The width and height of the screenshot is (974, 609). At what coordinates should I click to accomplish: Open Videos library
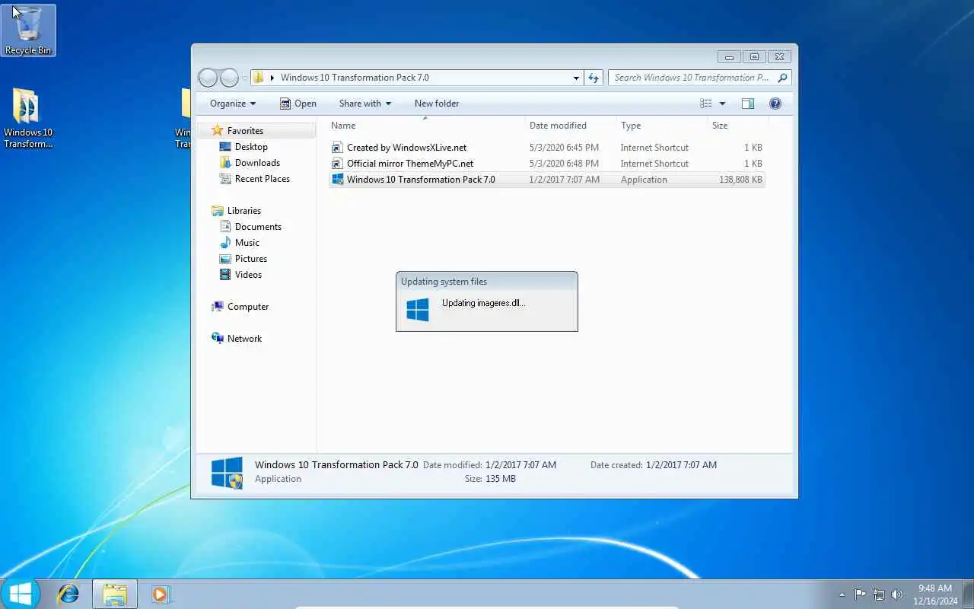pyautogui.click(x=240, y=275)
